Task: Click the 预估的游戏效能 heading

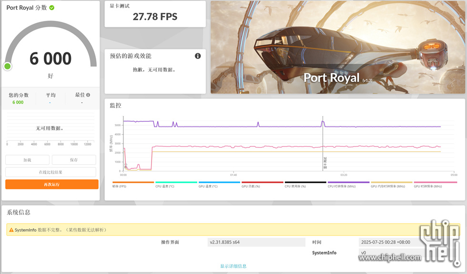Action: click(x=131, y=56)
